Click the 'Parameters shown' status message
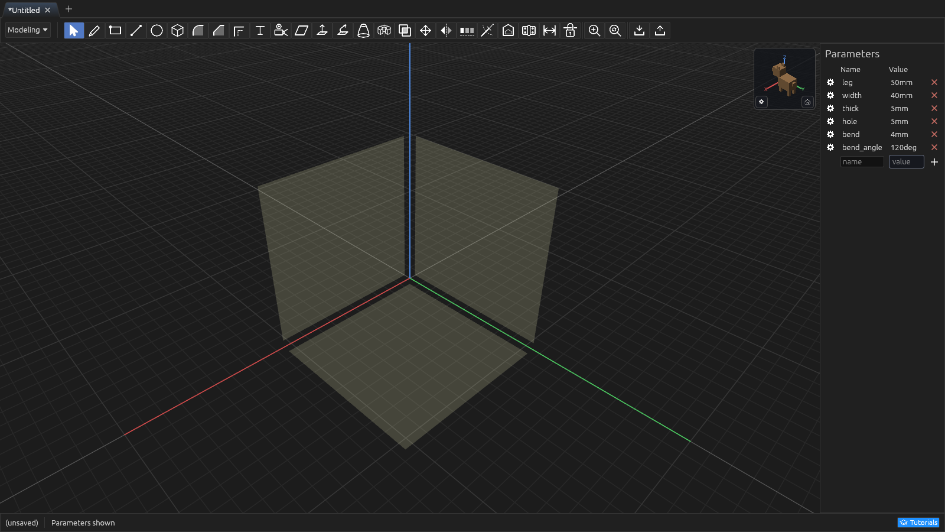Viewport: 945px width, 532px height. point(83,523)
